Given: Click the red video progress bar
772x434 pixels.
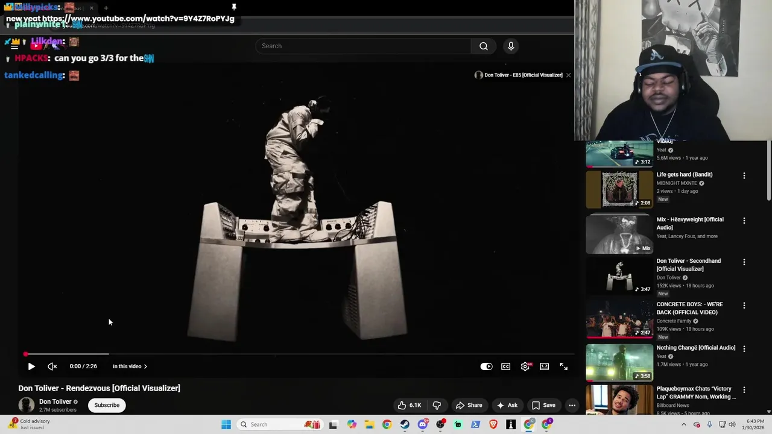Looking at the screenshot, I should click(299, 354).
